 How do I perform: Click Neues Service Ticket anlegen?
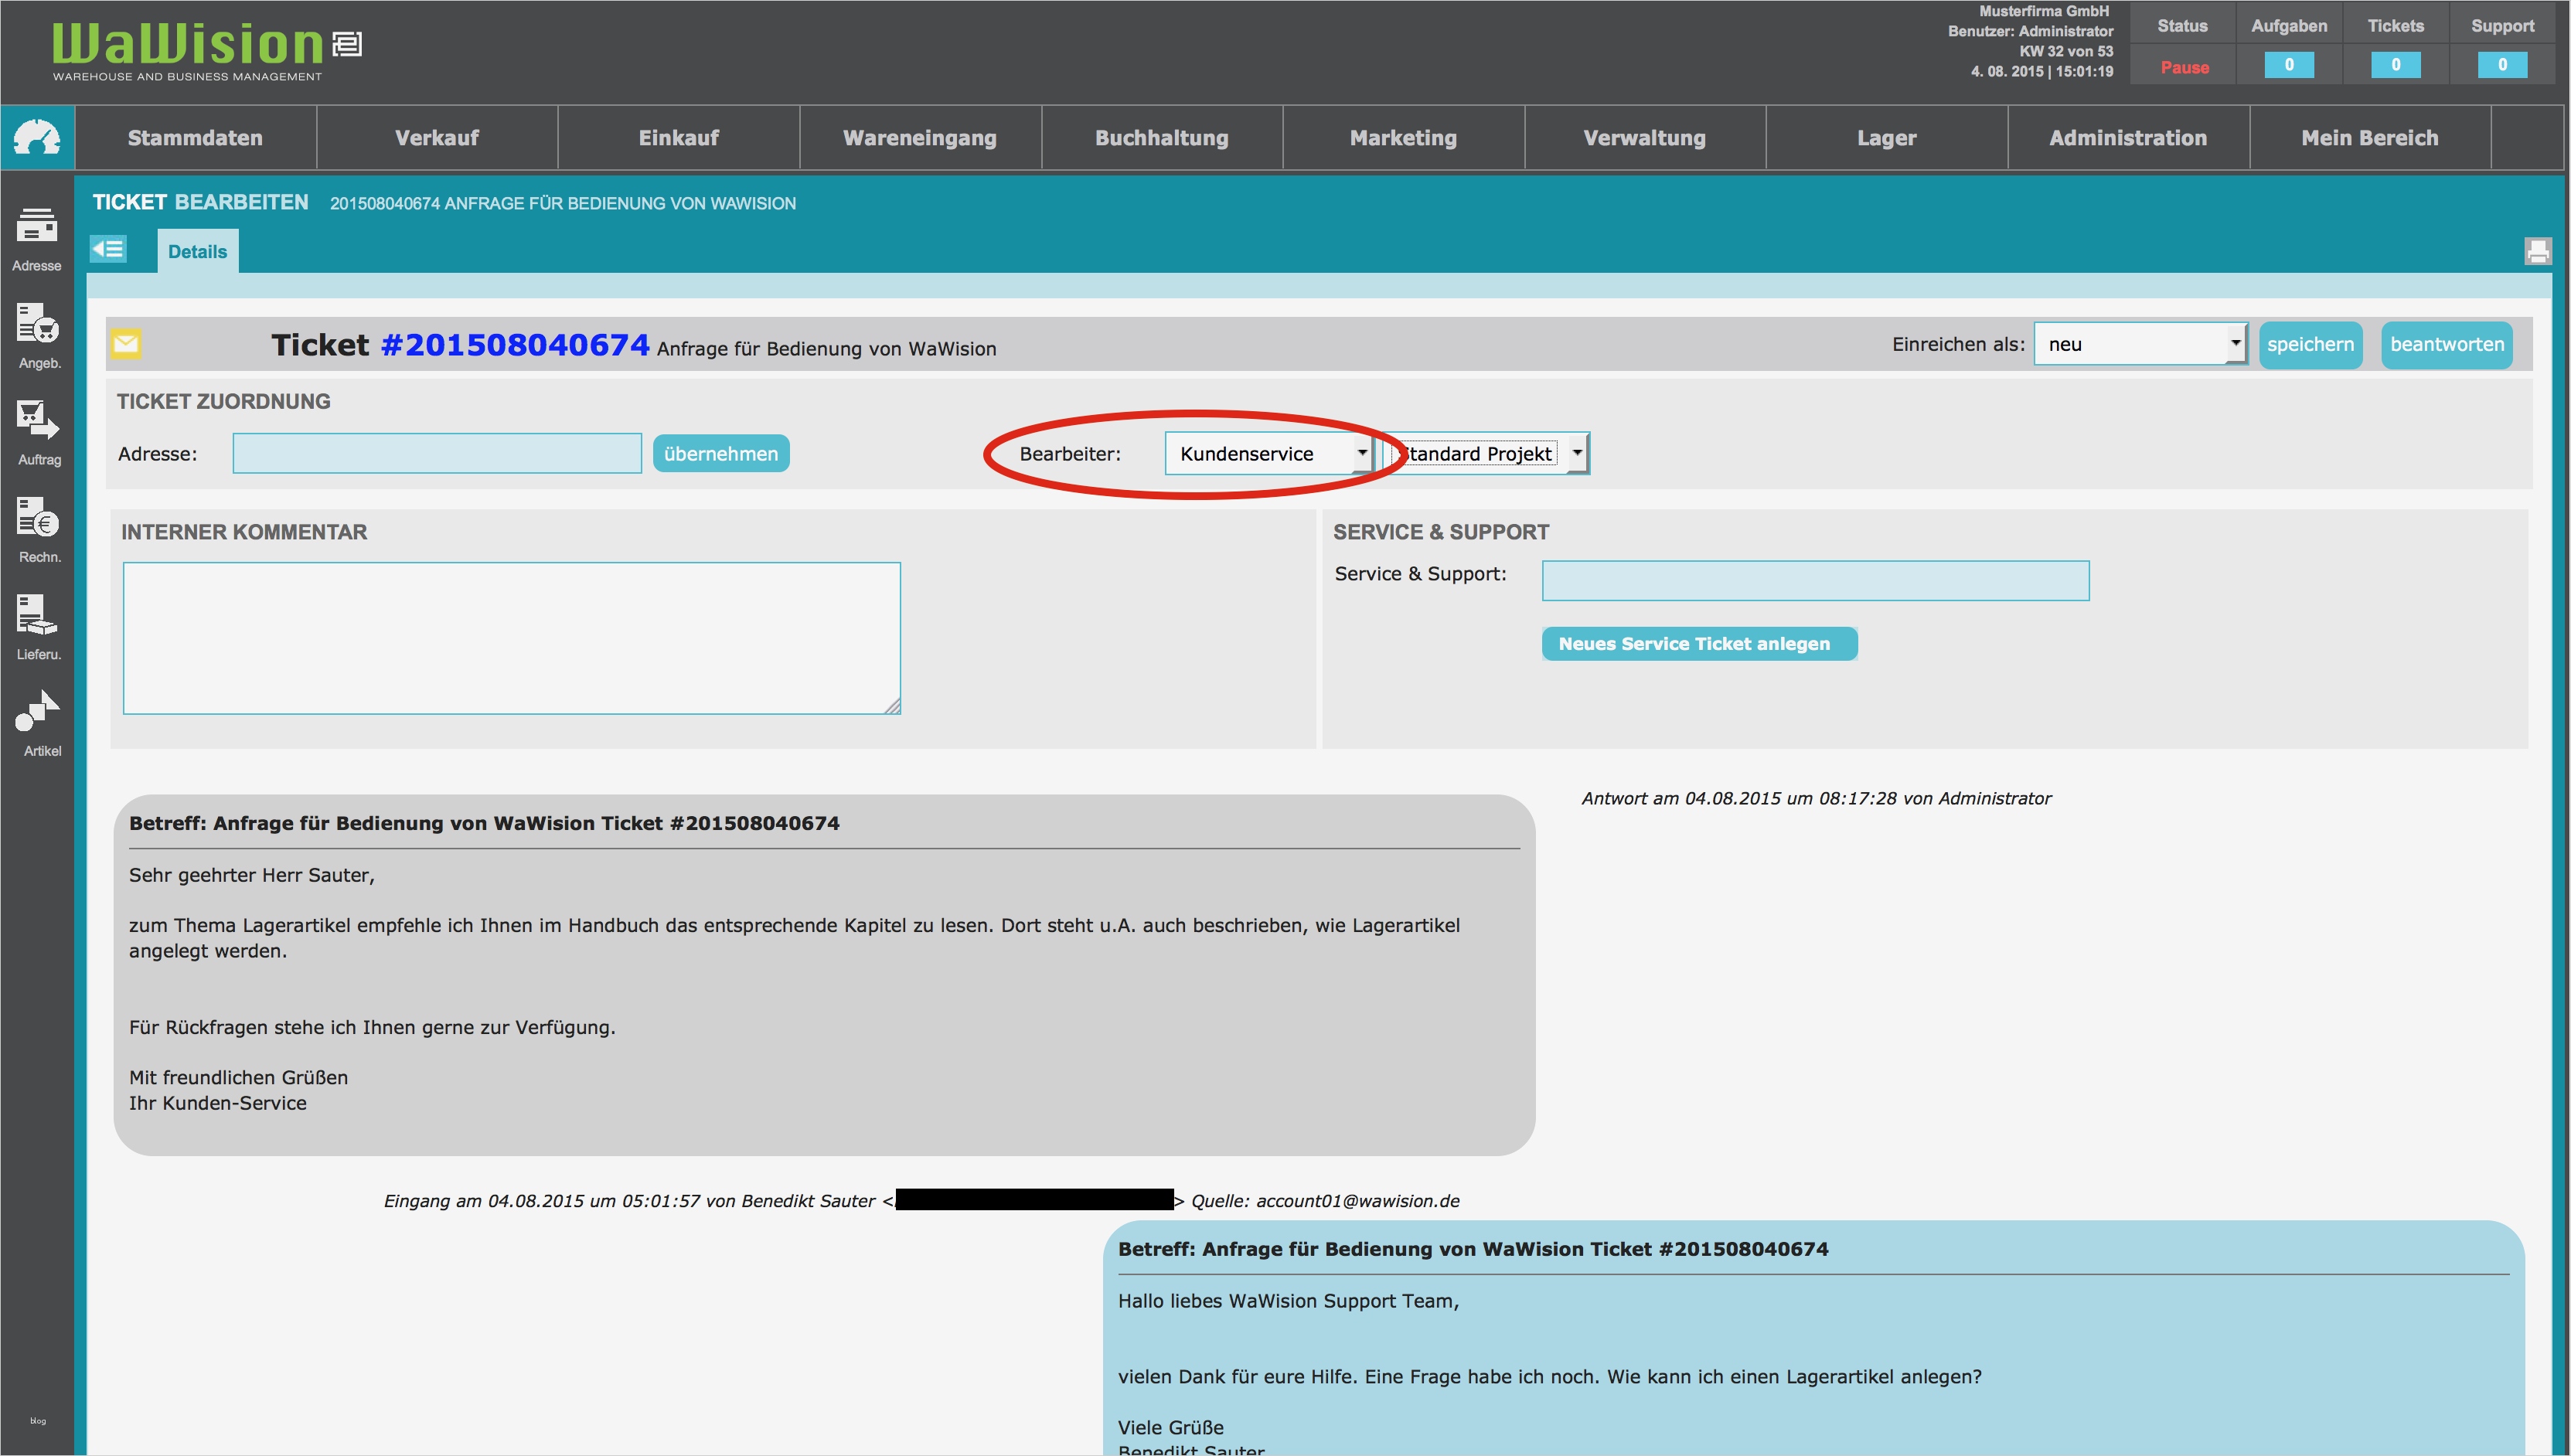click(1698, 643)
